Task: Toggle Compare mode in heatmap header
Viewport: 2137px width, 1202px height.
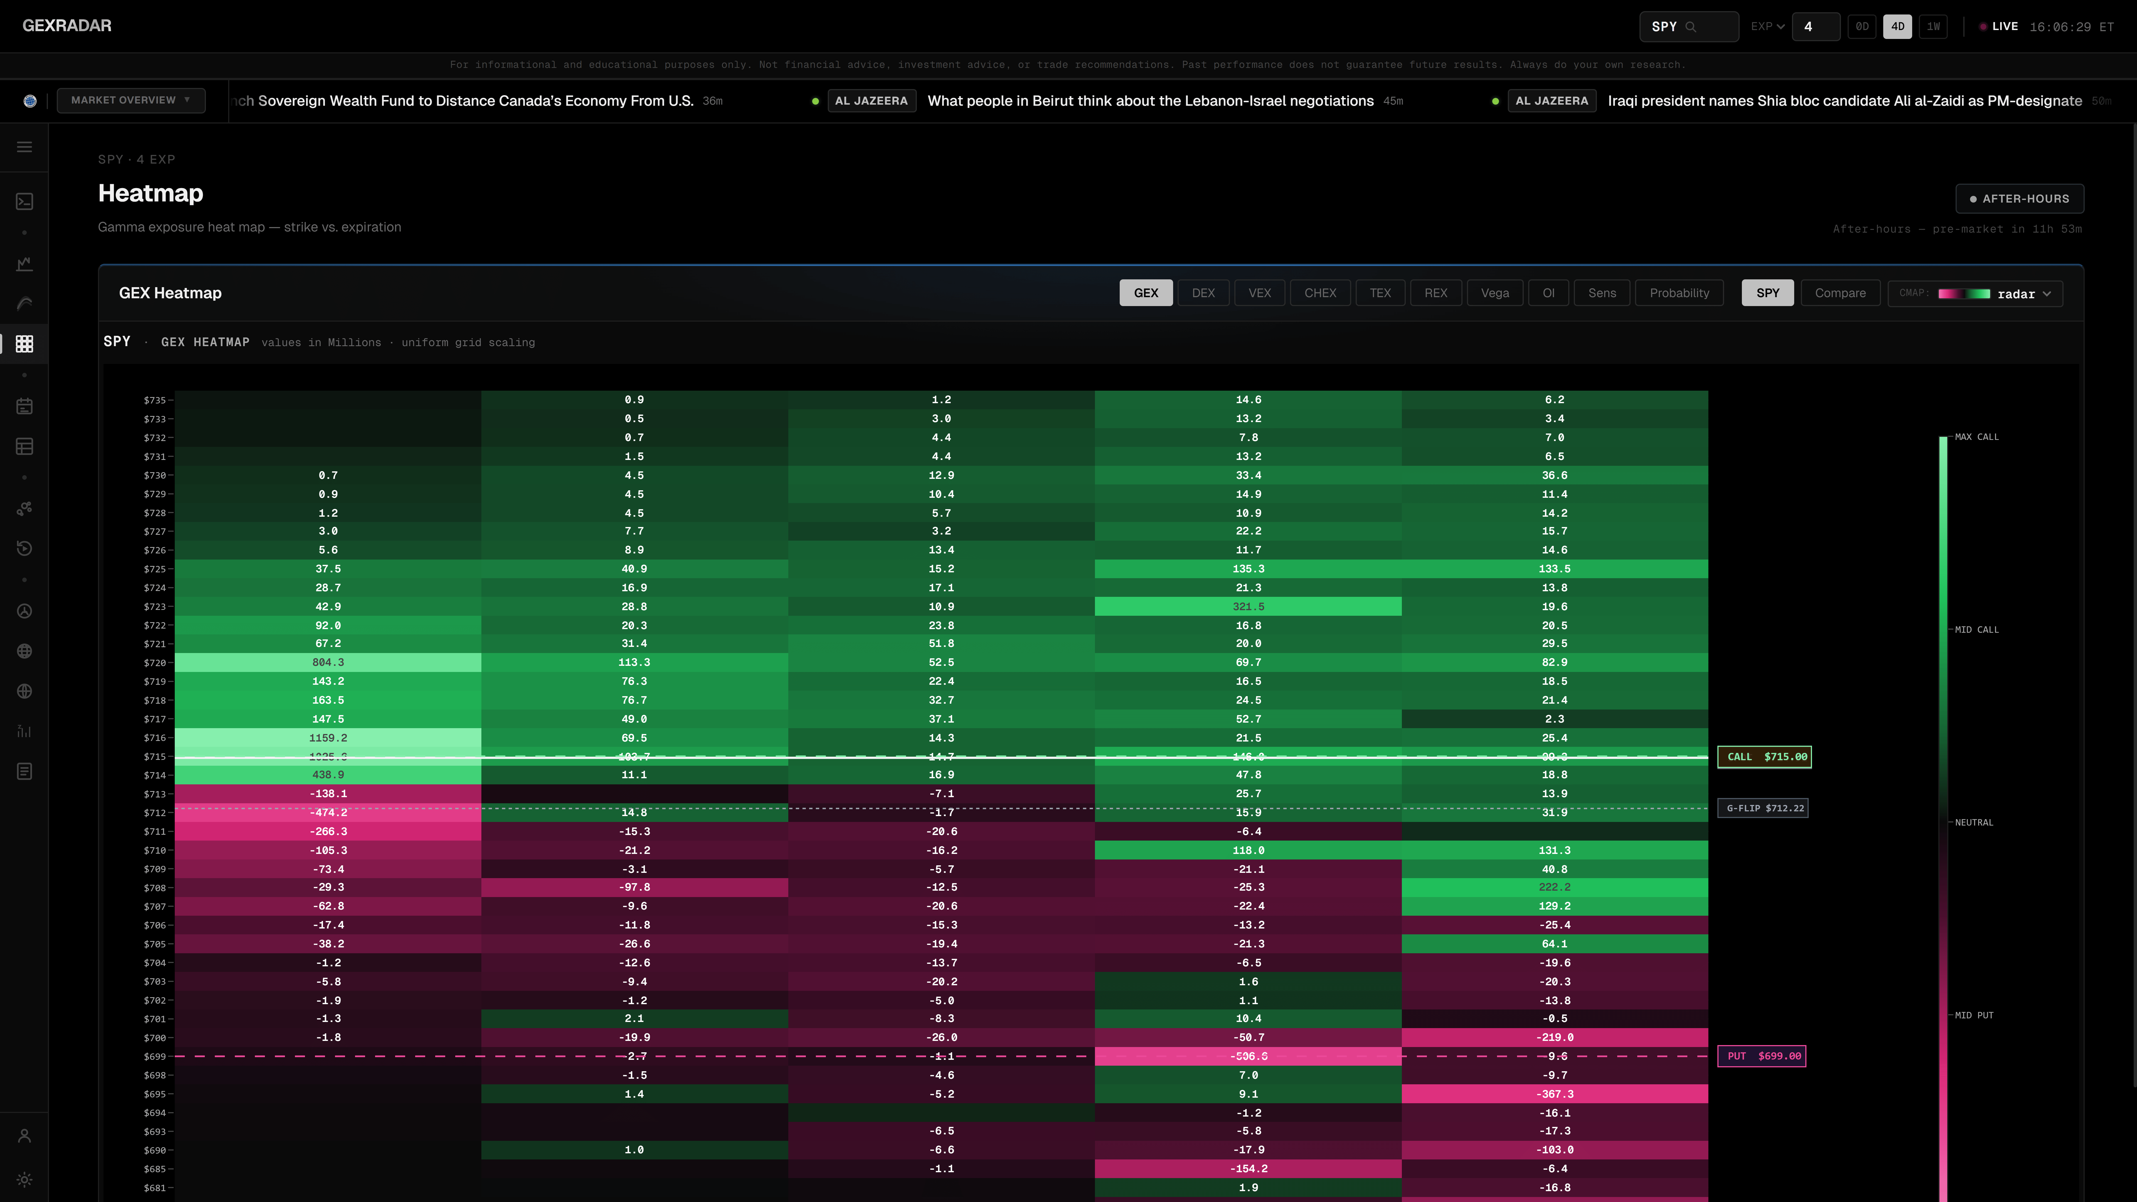Action: (1840, 293)
